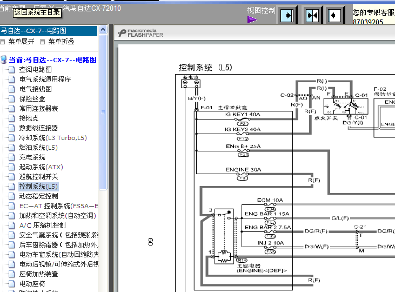Click page icon next to 动态稳定控制
This screenshot has width=395, height=292.
[x=12, y=196]
